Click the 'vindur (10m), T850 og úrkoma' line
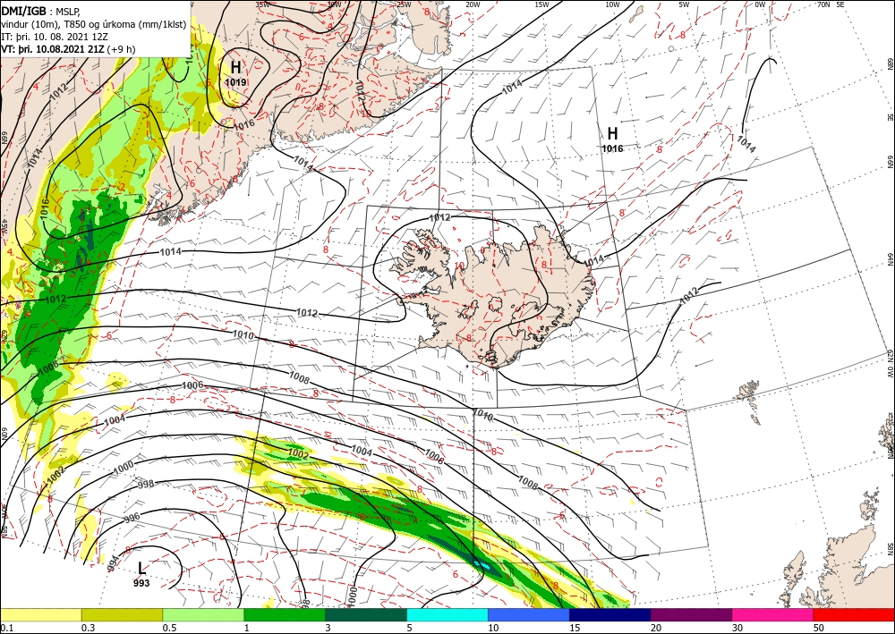 click(93, 24)
